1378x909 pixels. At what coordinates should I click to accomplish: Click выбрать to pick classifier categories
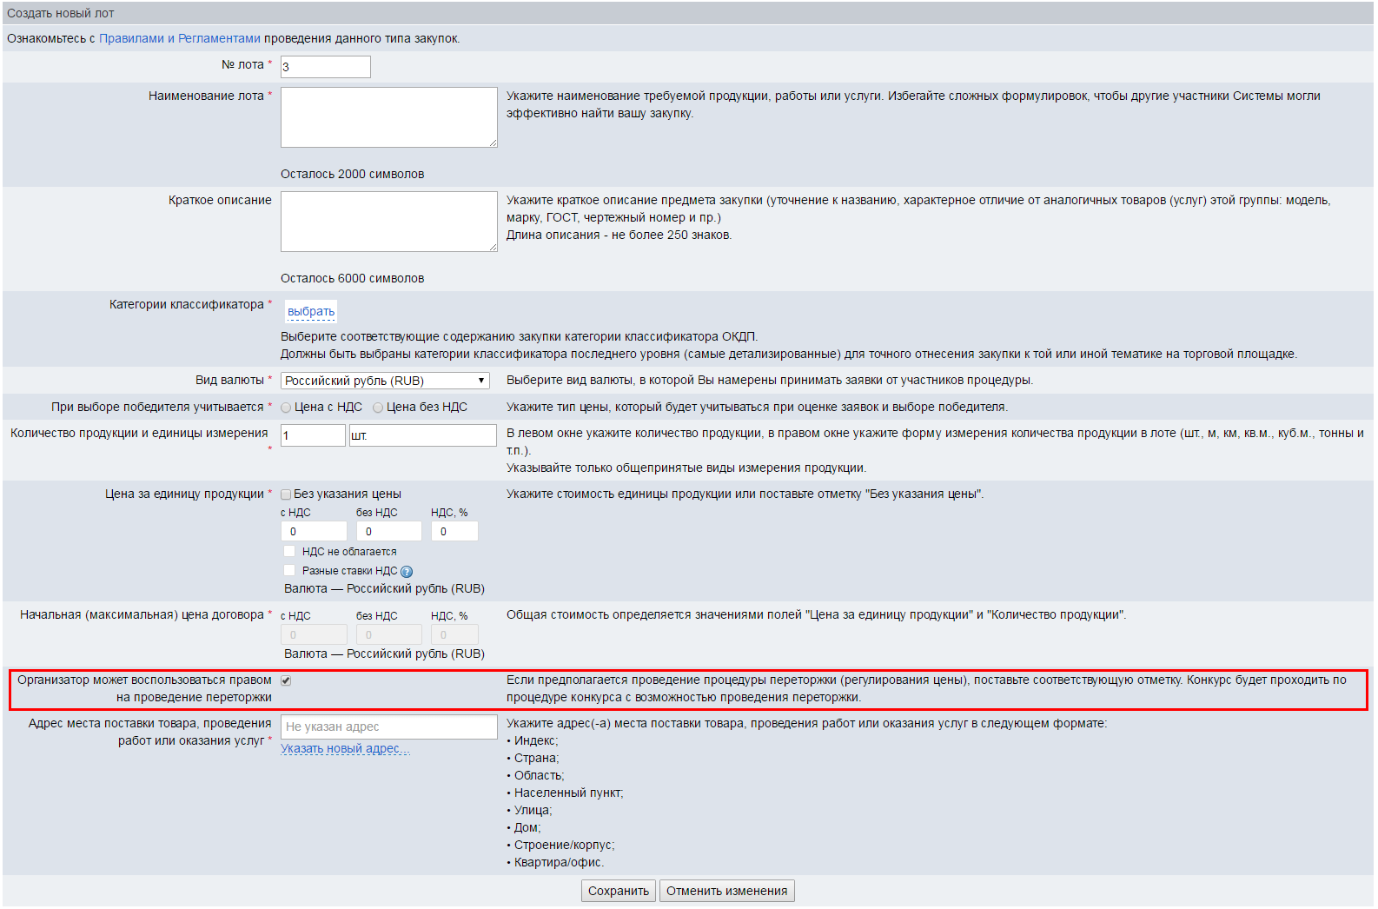click(x=310, y=312)
